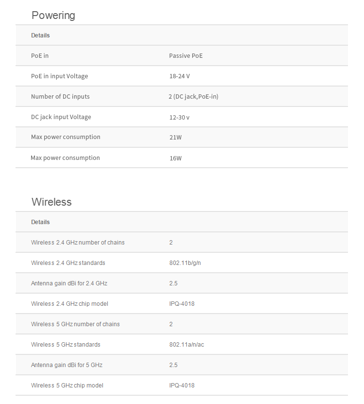
Task: Select the "Details" header of Wireless table
Action: pos(40,222)
